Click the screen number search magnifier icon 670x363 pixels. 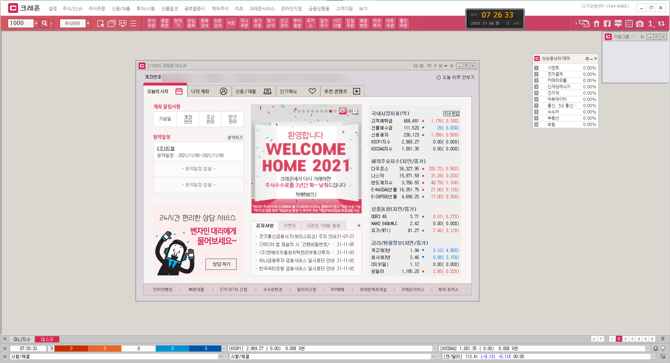44,23
